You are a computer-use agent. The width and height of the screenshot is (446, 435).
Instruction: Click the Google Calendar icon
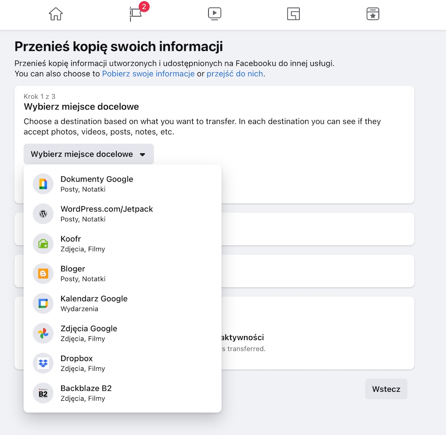click(43, 304)
